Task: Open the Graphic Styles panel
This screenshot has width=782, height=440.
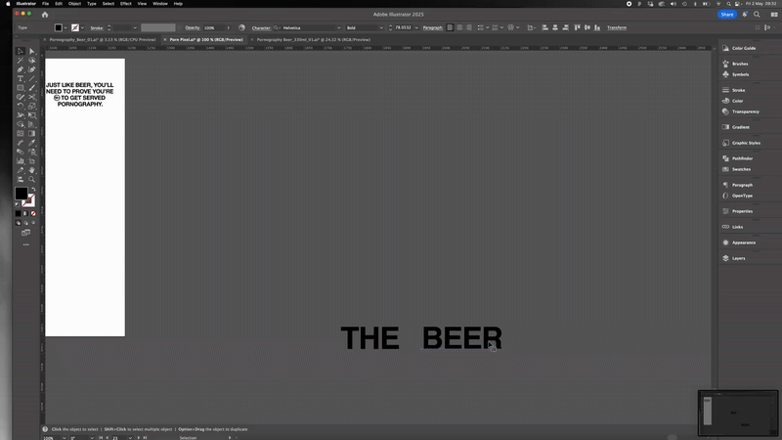Action: (x=745, y=143)
